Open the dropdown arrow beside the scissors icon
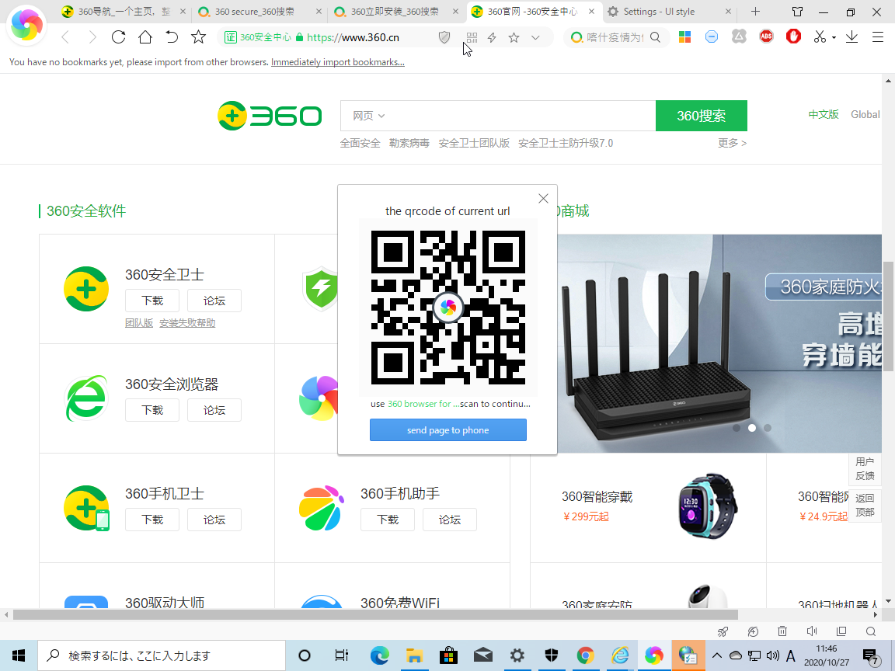This screenshot has width=895, height=671. point(834,37)
